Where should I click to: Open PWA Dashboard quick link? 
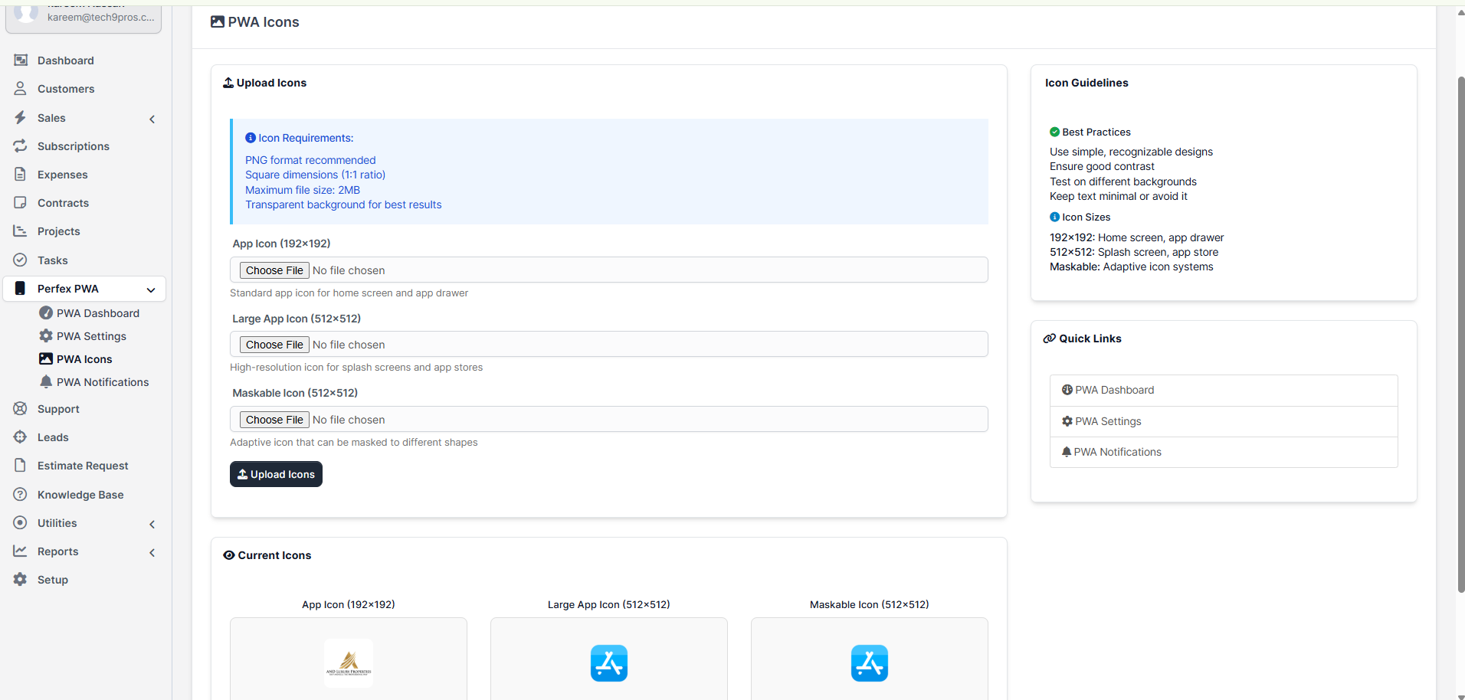click(1224, 390)
